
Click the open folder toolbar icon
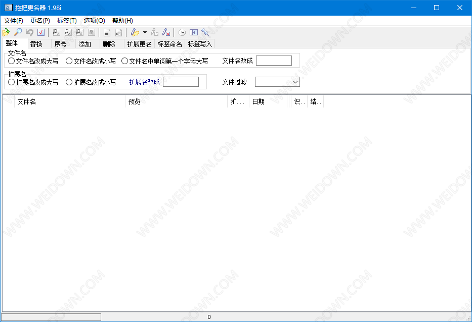tap(6, 32)
